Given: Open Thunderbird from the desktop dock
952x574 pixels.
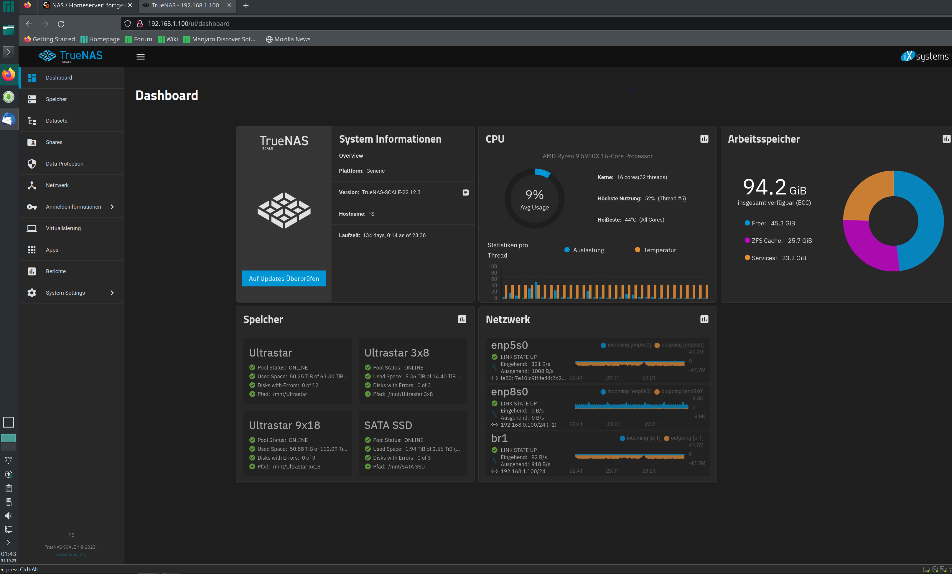Looking at the screenshot, I should point(9,119).
